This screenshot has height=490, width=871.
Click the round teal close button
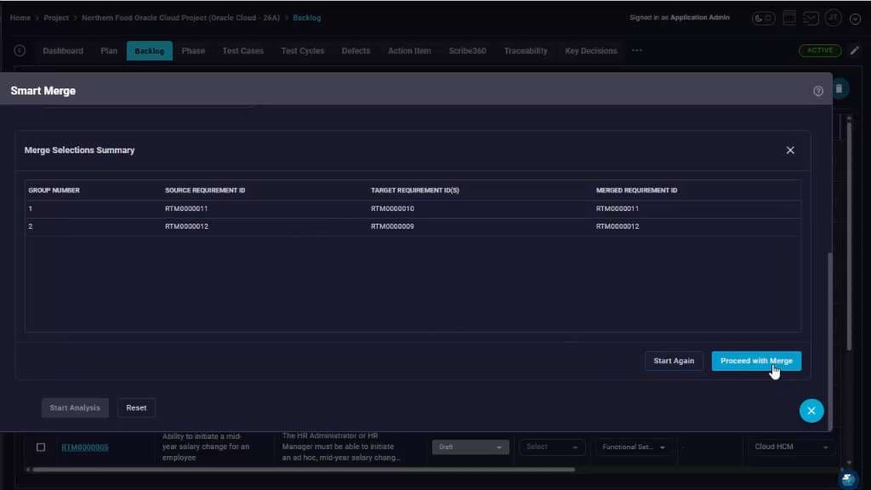(x=811, y=411)
